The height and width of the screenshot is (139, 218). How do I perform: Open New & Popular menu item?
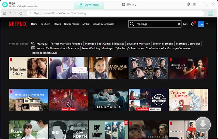pyautogui.click(x=72, y=24)
